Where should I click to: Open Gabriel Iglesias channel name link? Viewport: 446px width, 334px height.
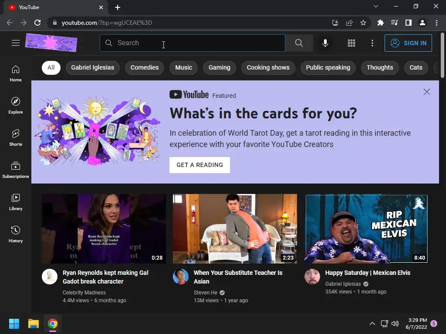tap(343, 284)
